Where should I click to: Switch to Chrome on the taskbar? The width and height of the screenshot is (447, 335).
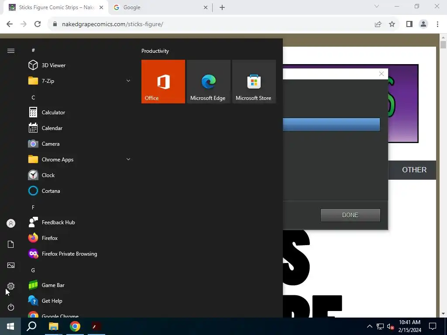[x=75, y=326]
